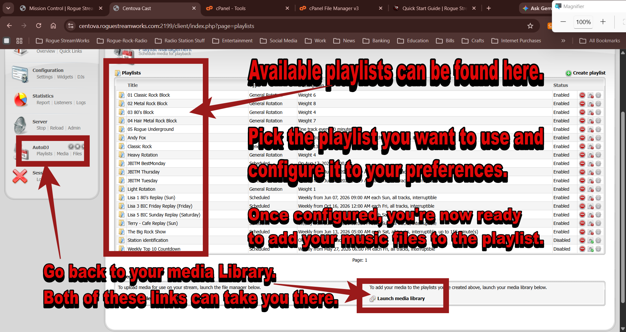Switch to cPanel File Manager v3 tab
The height and width of the screenshot is (332, 626).
341,8
